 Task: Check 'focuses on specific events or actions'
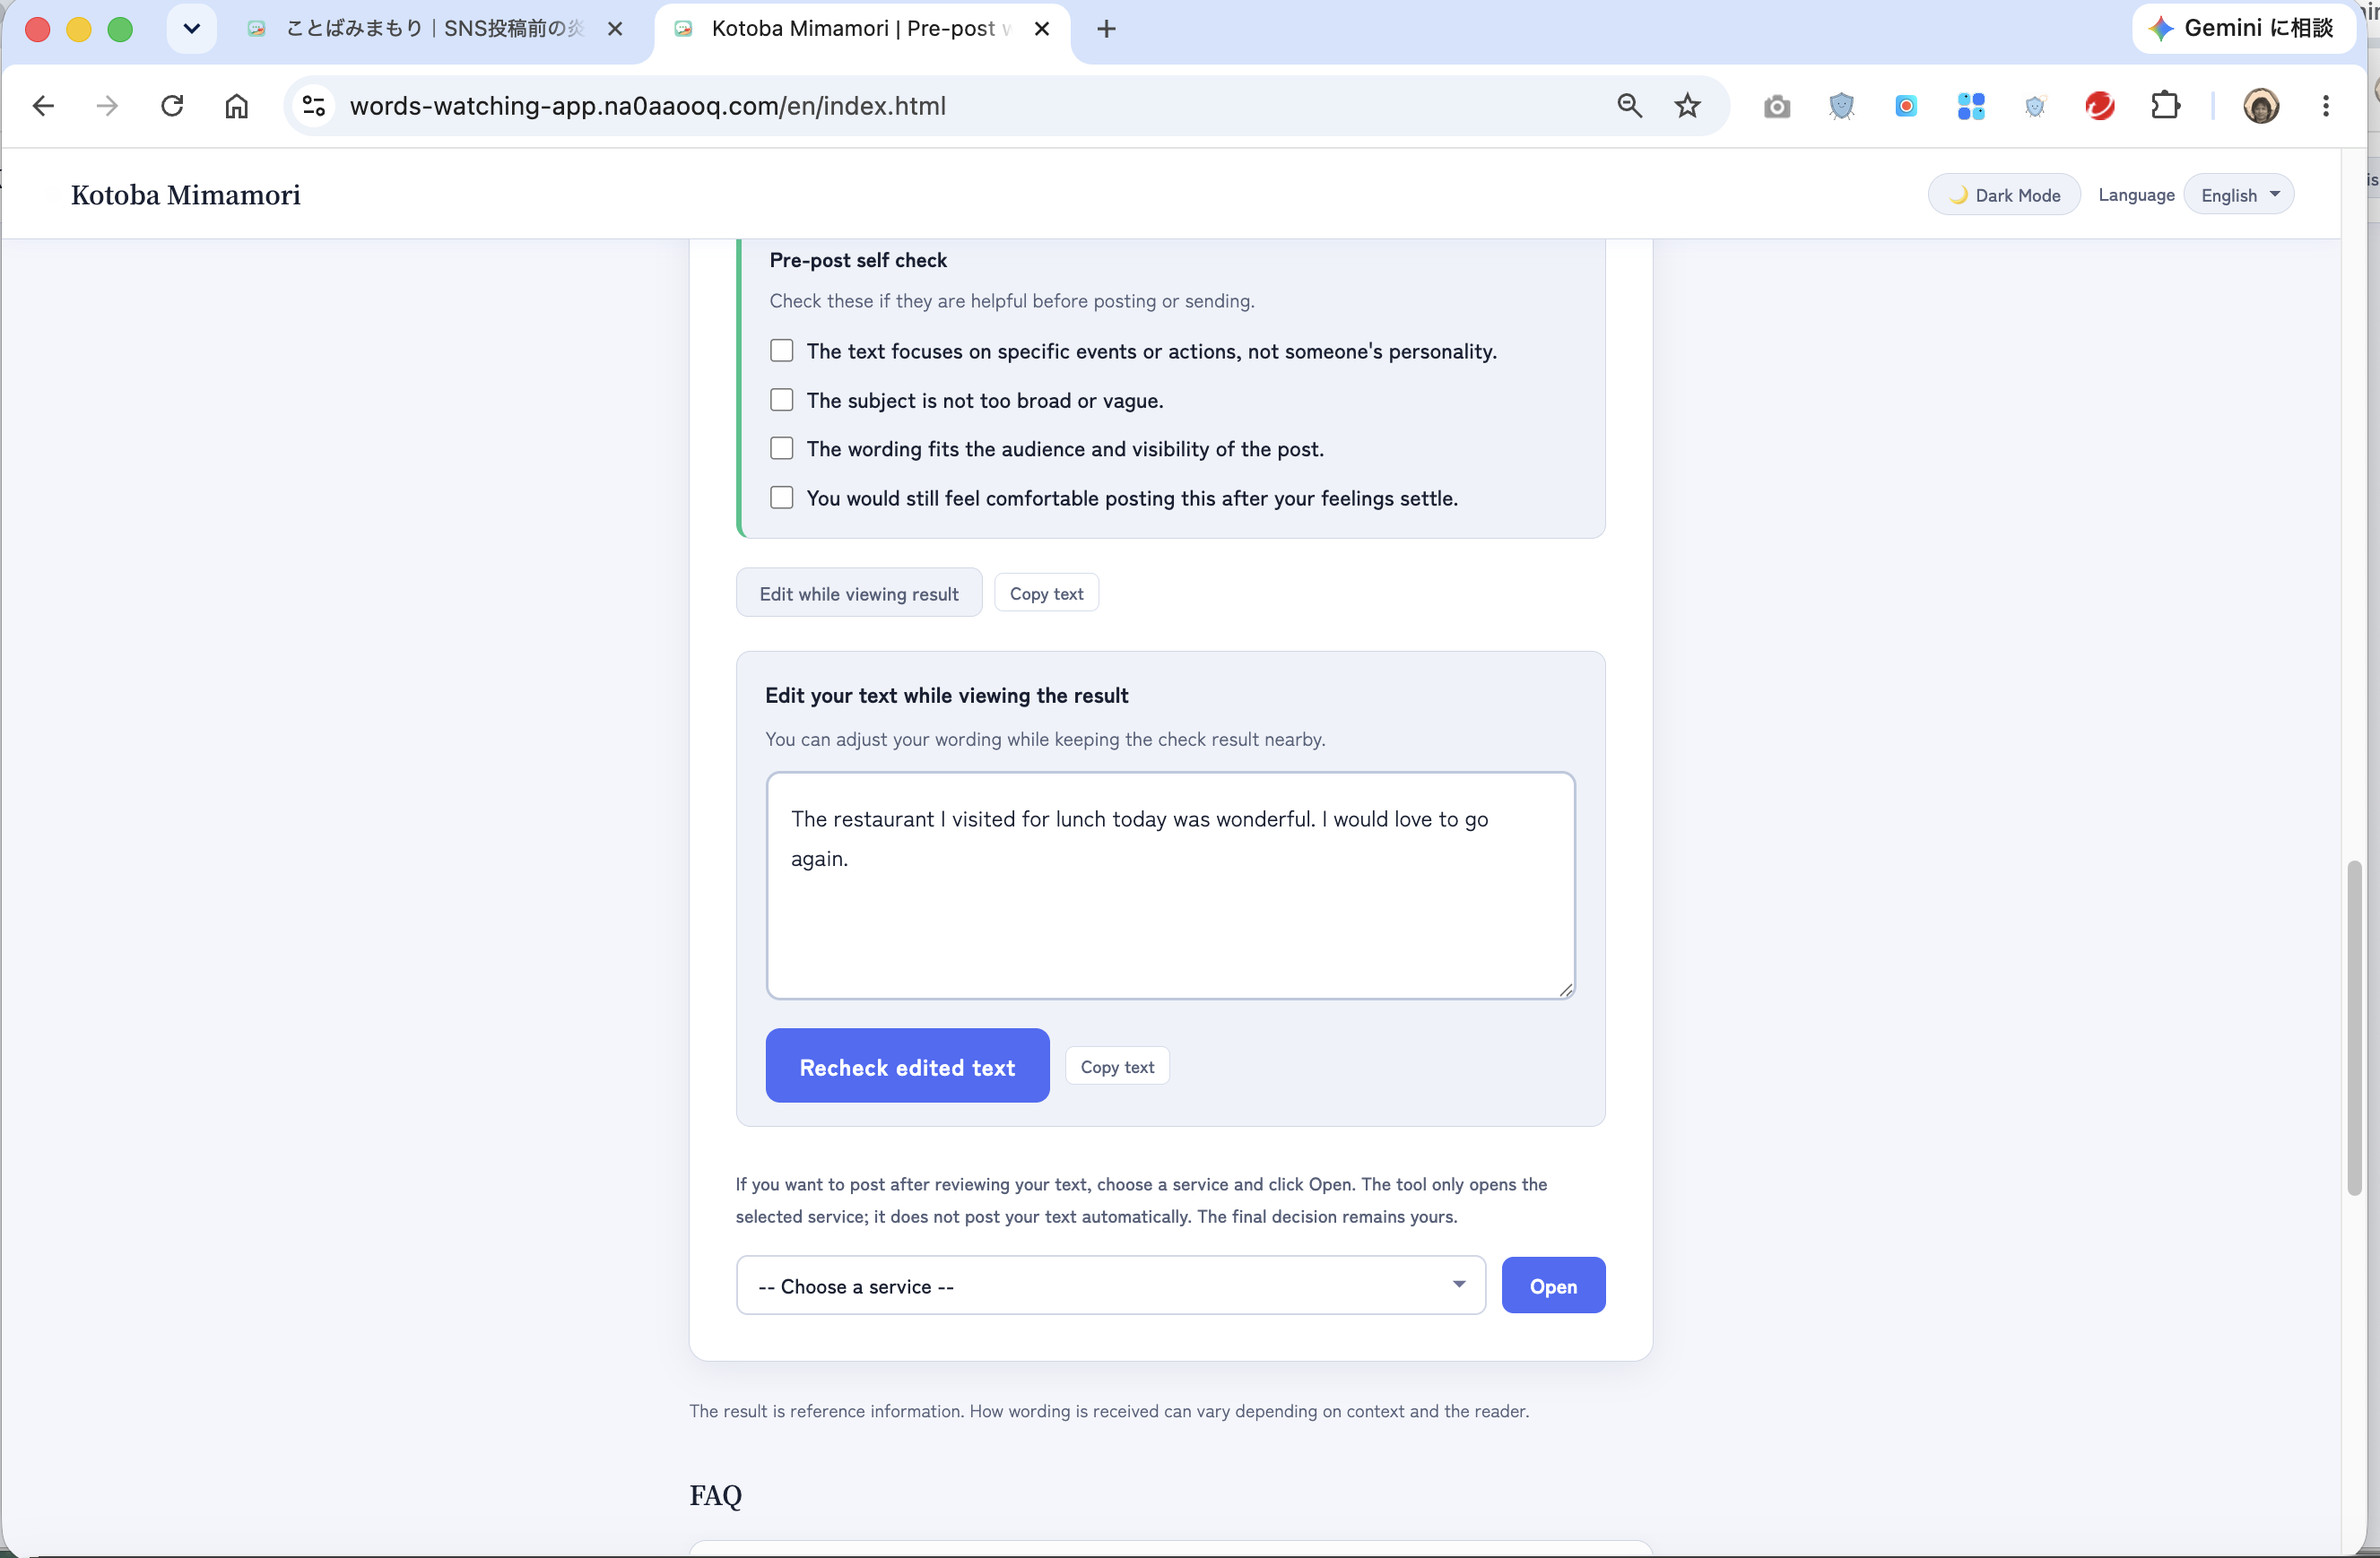point(782,351)
